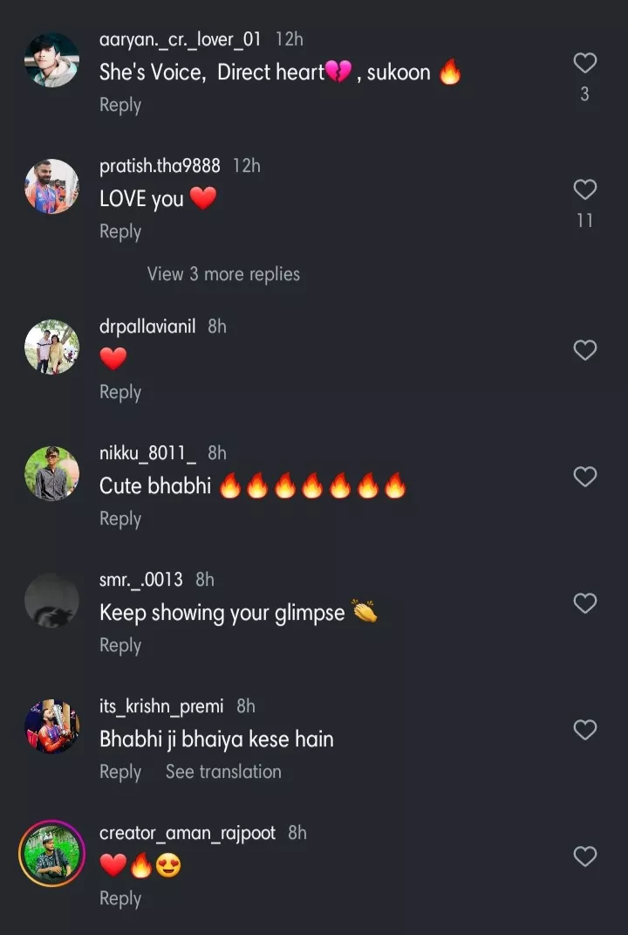Tap the heart on drpallavianil's comment
Viewport: 628px width, 935px height.
(x=584, y=350)
